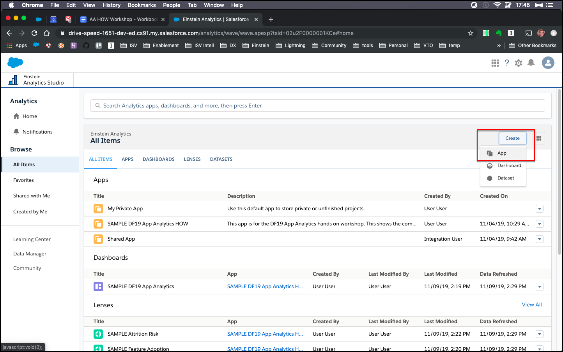Image resolution: width=563 pixels, height=352 pixels.
Task: Open the Einstein bookmarks folder
Action: pyautogui.click(x=256, y=46)
